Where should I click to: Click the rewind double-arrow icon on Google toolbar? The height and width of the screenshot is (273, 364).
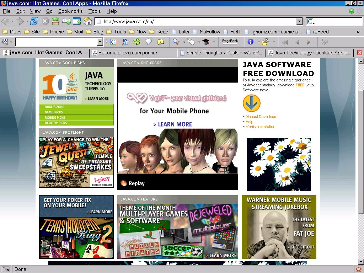285,42
